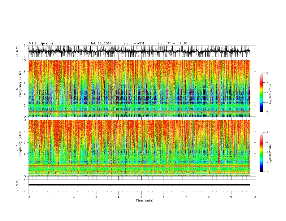This screenshot has height=221, width=286.
Task: Click the time axis tick label "9"
Action: [x=231, y=197]
